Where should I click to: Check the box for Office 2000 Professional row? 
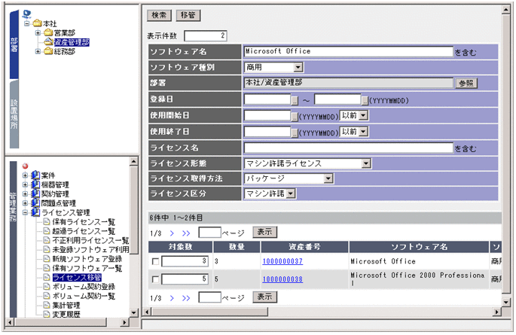156,279
